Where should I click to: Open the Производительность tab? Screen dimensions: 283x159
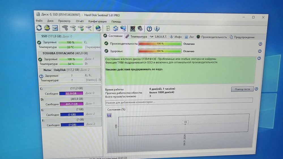point(212,37)
